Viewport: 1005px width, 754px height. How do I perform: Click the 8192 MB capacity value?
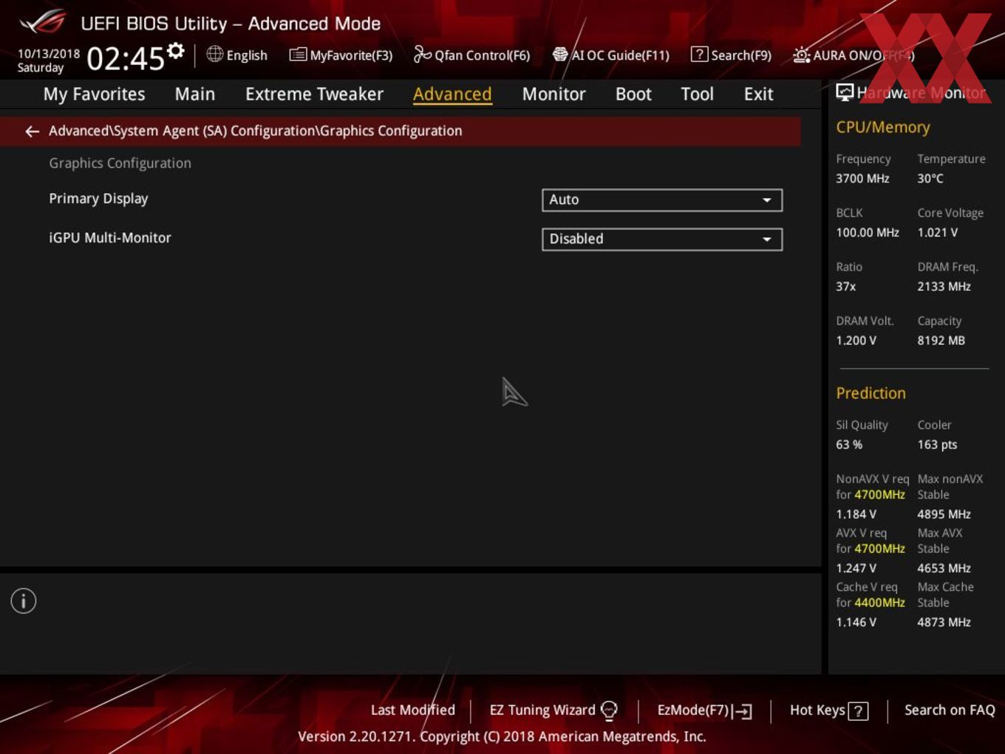point(941,341)
